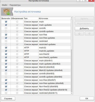Screen dimensions: 95x102
Task: Click the vertical scrollbar thumb
Action: point(72,34)
